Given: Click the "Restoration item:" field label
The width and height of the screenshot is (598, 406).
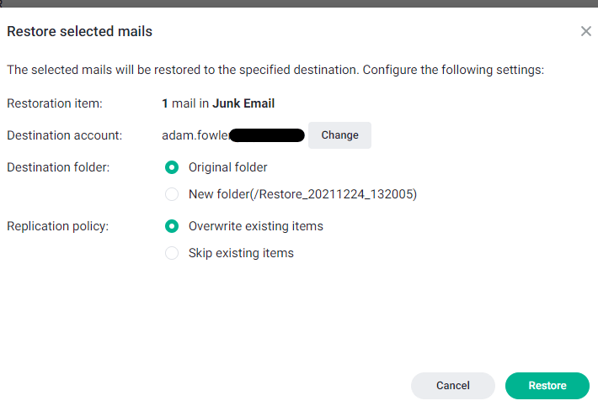Looking at the screenshot, I should tap(55, 103).
